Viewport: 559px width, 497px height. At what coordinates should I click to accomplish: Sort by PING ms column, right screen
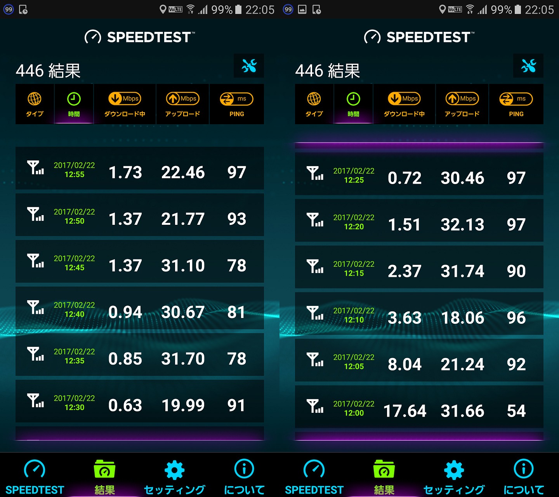tap(516, 104)
